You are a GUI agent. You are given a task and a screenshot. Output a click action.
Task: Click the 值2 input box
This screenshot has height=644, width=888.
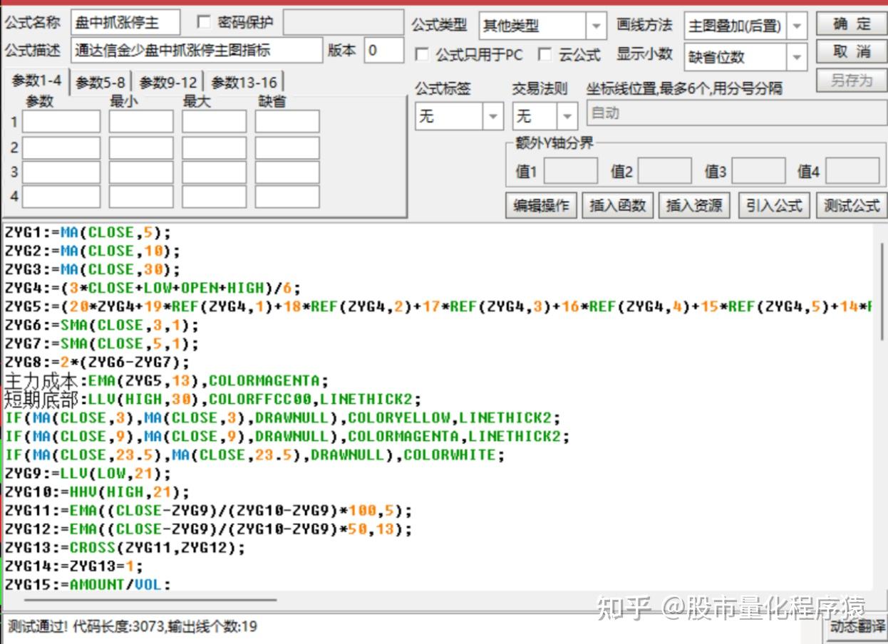click(664, 171)
